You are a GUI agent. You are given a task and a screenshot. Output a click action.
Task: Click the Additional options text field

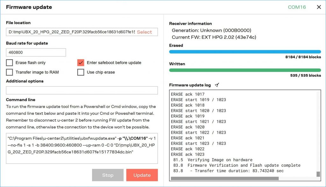82,90
